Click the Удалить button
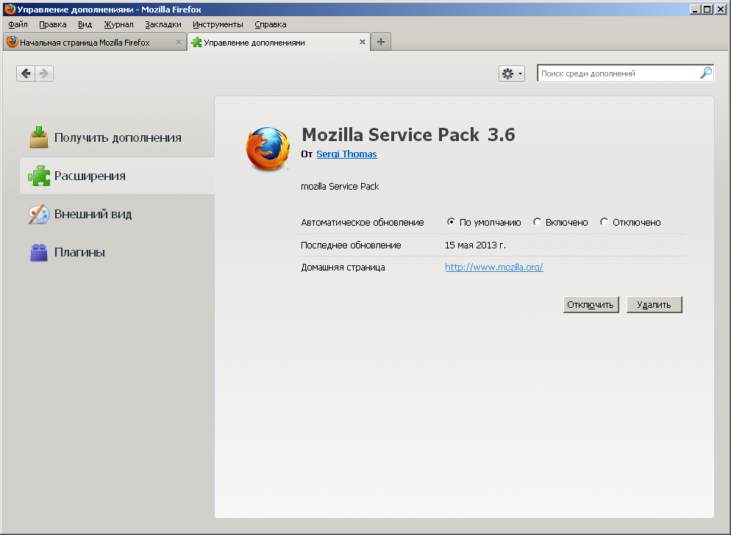 click(x=654, y=305)
